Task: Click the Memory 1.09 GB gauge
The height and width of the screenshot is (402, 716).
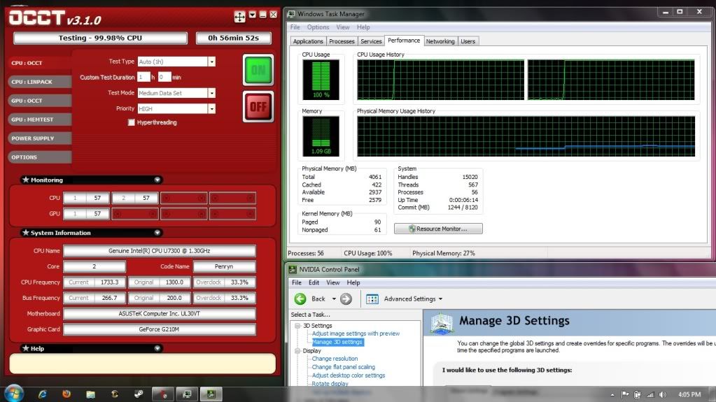Action: (x=321, y=136)
